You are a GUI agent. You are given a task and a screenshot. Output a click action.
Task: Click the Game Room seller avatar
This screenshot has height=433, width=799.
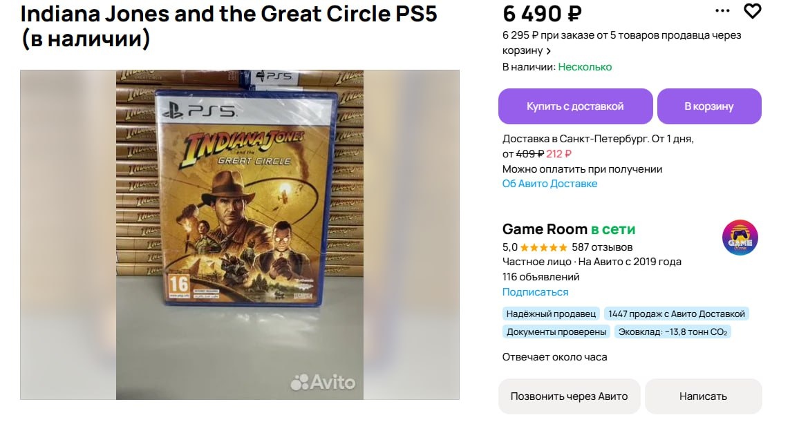point(740,238)
